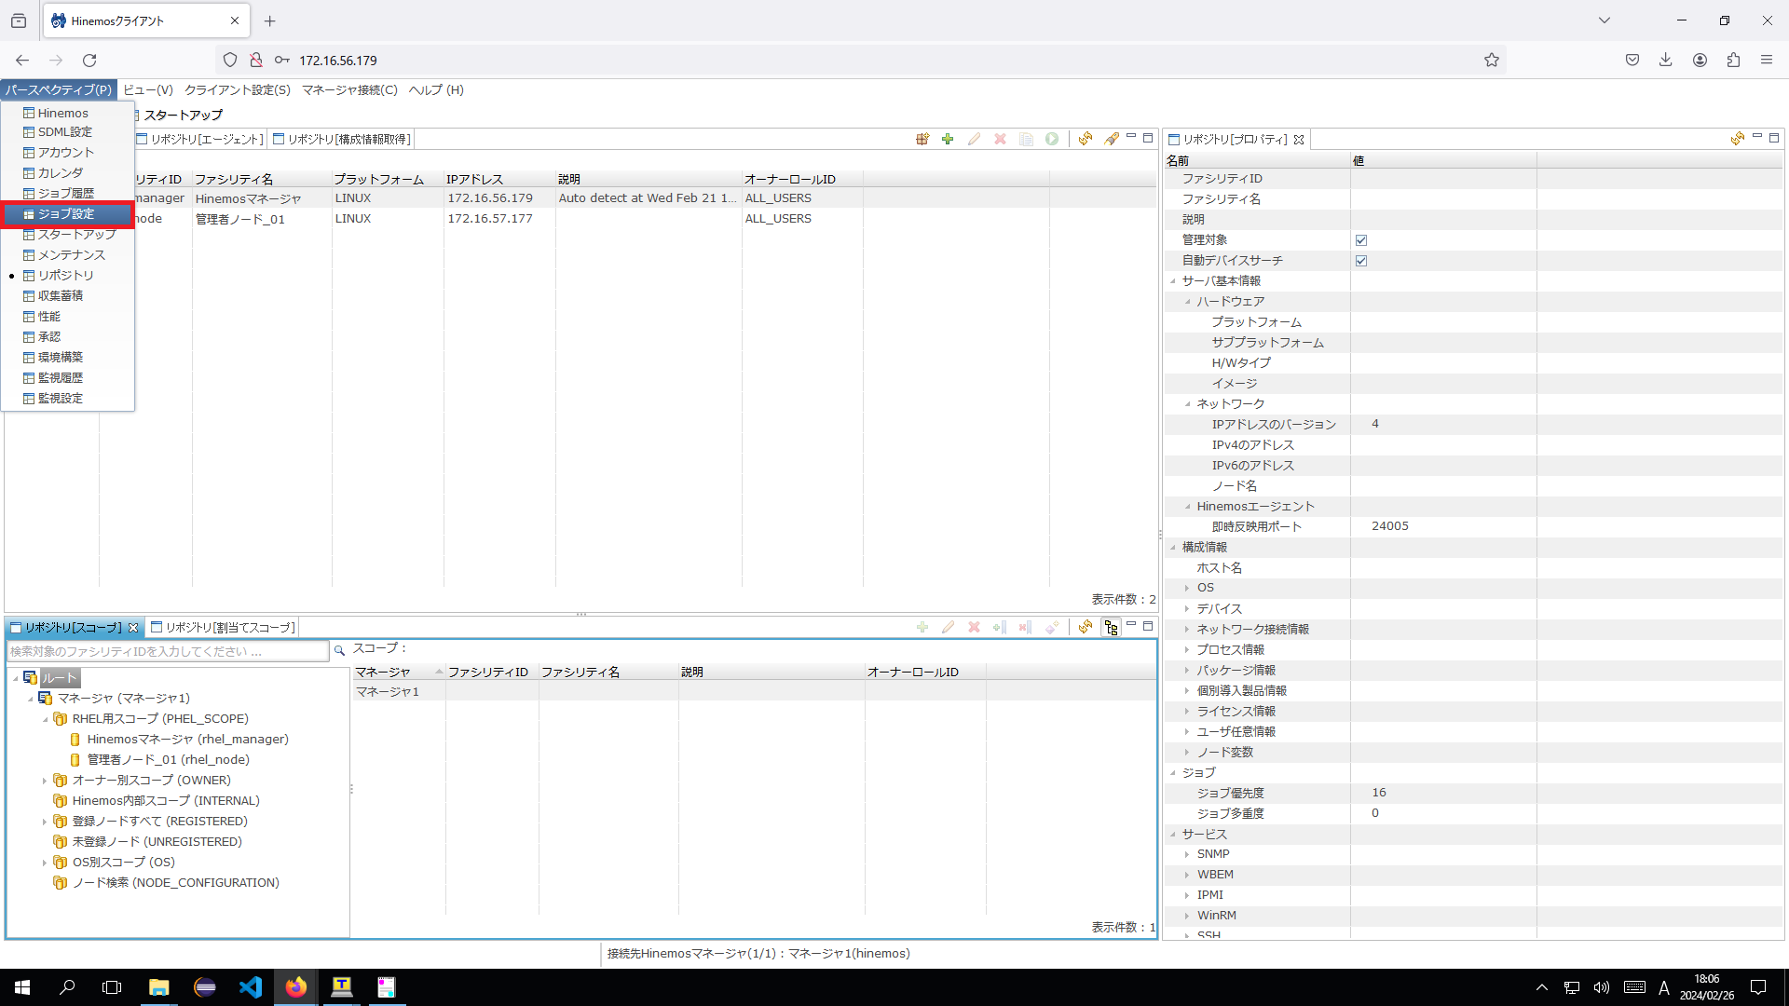Screen dimensions: 1789x1006
Task: Select the マネージャ1 row in the scope table
Action: (x=754, y=692)
